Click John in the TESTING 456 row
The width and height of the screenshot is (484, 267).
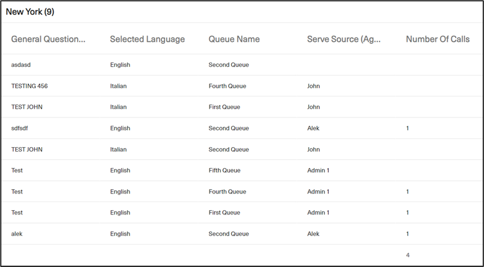pyautogui.click(x=313, y=86)
